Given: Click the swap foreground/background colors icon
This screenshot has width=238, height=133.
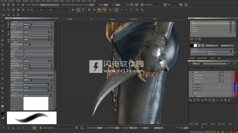Looking at the screenshot, I should pyautogui.click(x=3, y=117).
